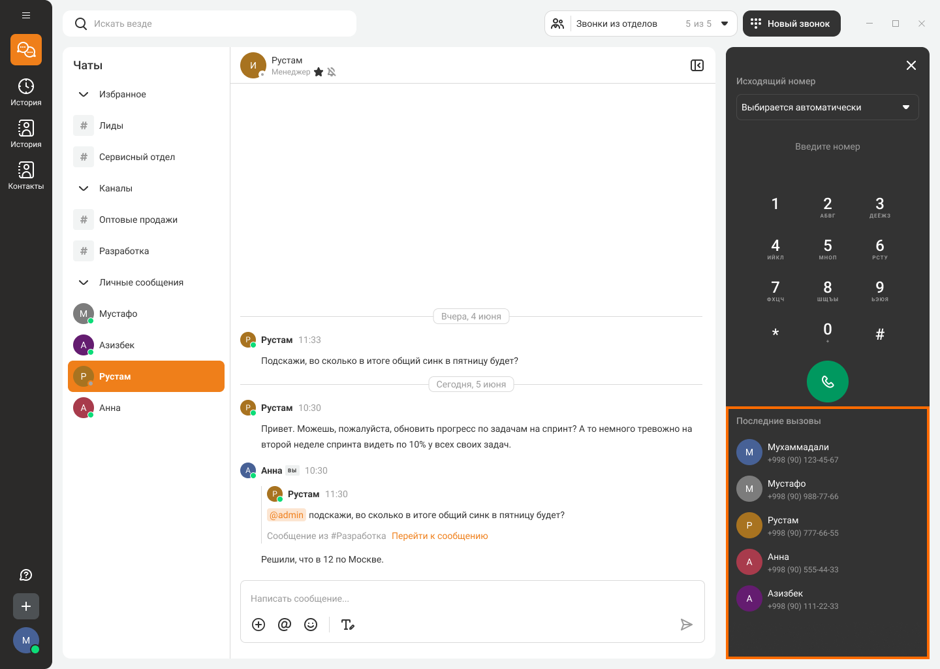Toggle the chat side panel icon
Viewport: 940px width, 669px height.
(697, 65)
